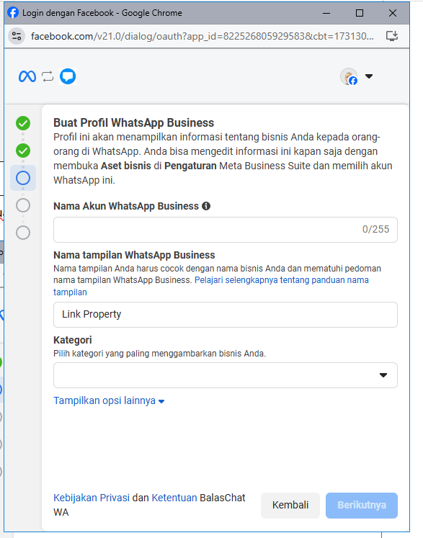Open the Kategori dropdown
This screenshot has width=423, height=538.
pos(226,375)
